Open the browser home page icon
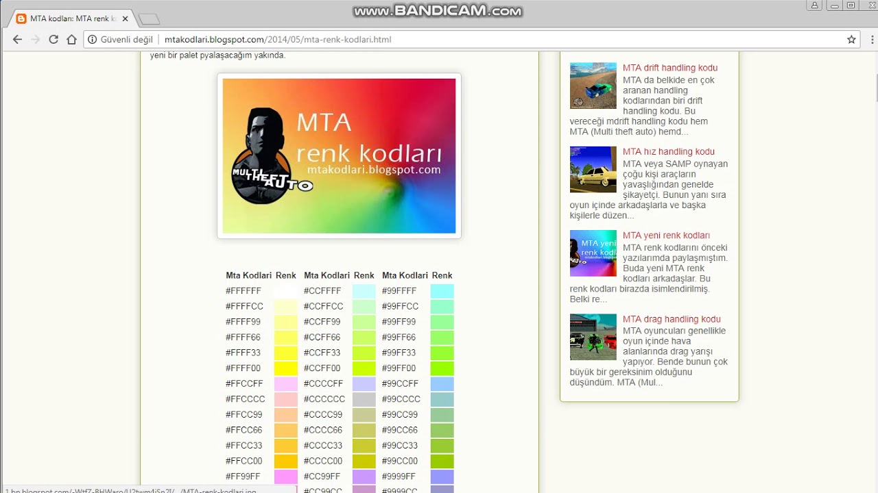 pyautogui.click(x=71, y=40)
